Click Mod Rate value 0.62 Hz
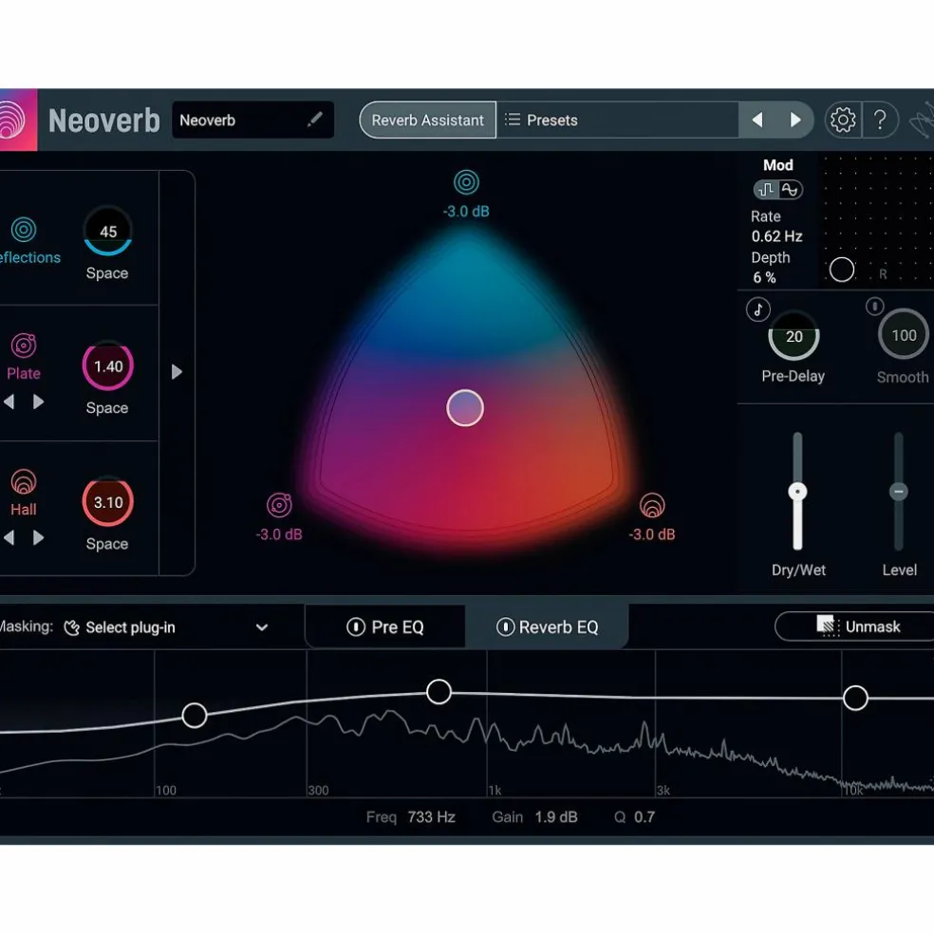This screenshot has width=934, height=934. point(776,236)
